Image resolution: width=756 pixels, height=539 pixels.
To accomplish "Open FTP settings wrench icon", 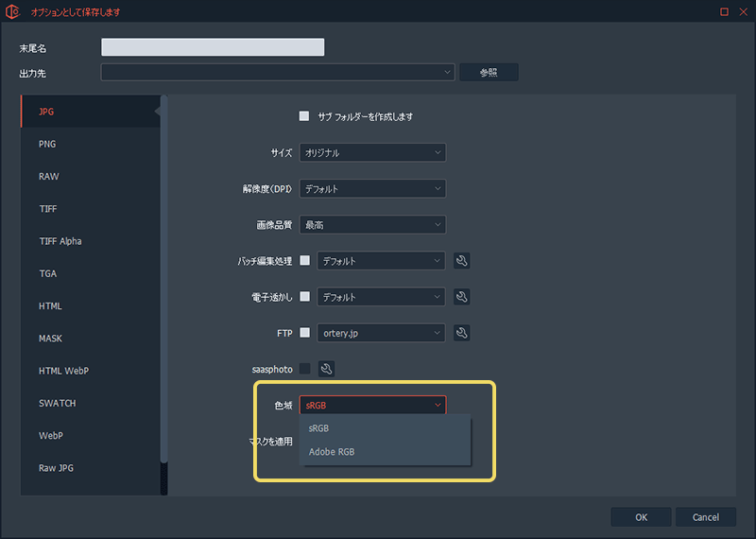I will pos(461,333).
